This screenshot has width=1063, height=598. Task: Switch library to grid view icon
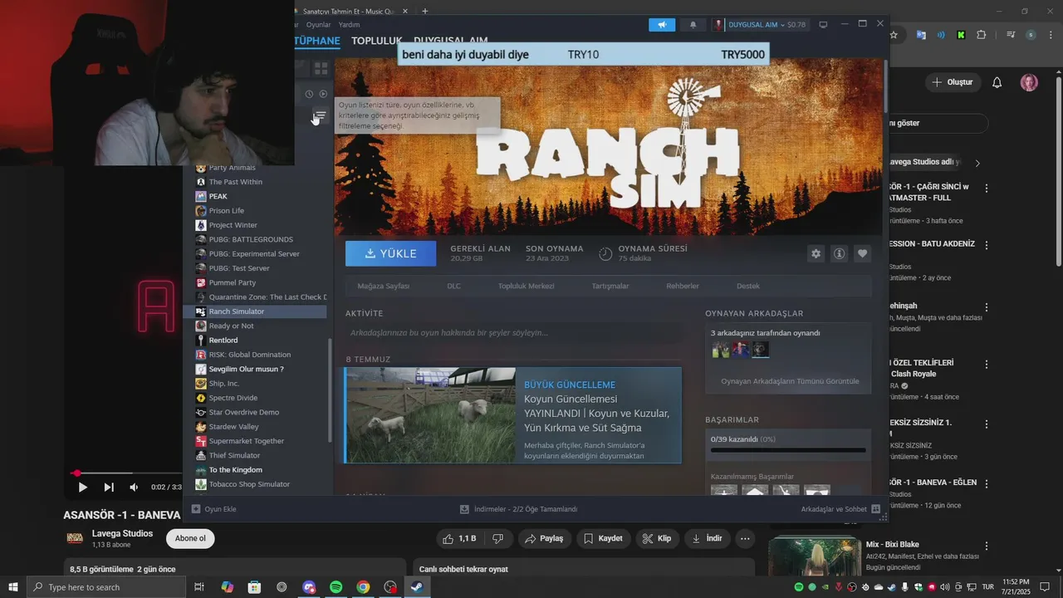[x=321, y=68]
